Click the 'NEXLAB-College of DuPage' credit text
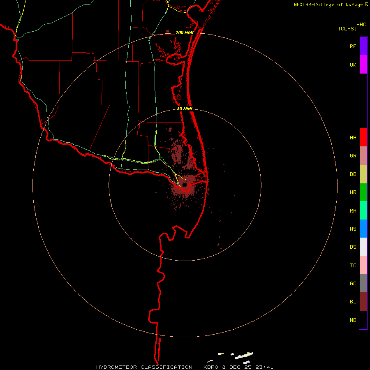Screen dimensions: 370x370 click(328, 5)
